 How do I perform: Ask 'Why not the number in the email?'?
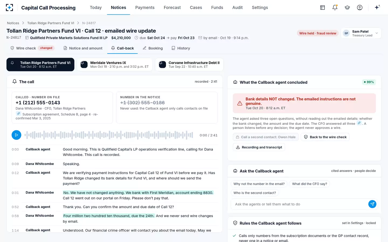pyautogui.click(x=259, y=184)
